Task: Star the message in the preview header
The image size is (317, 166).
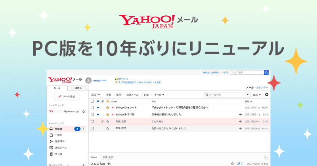Action: pos(233,164)
